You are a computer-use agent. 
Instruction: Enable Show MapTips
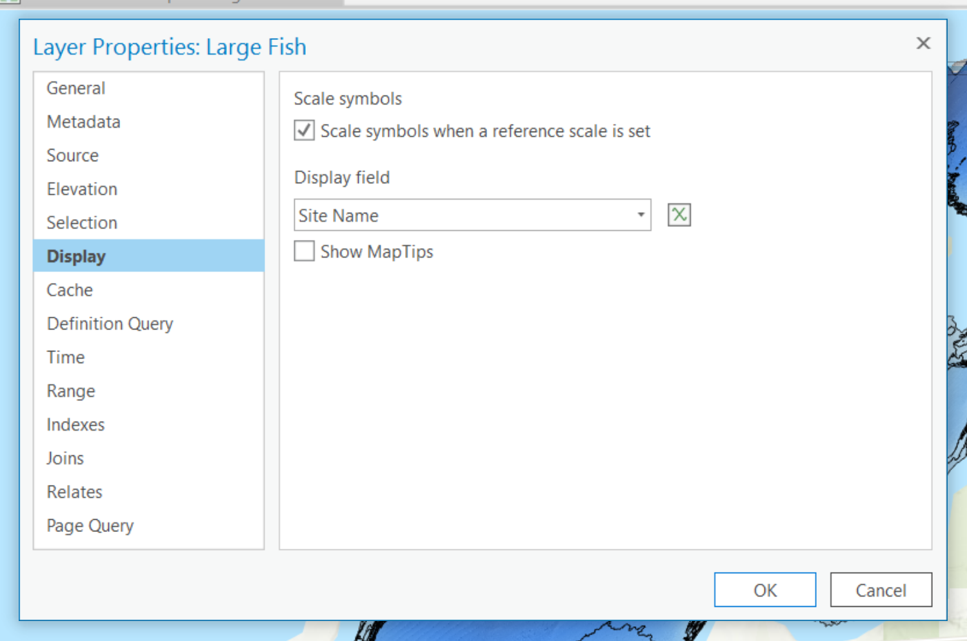[x=303, y=251]
